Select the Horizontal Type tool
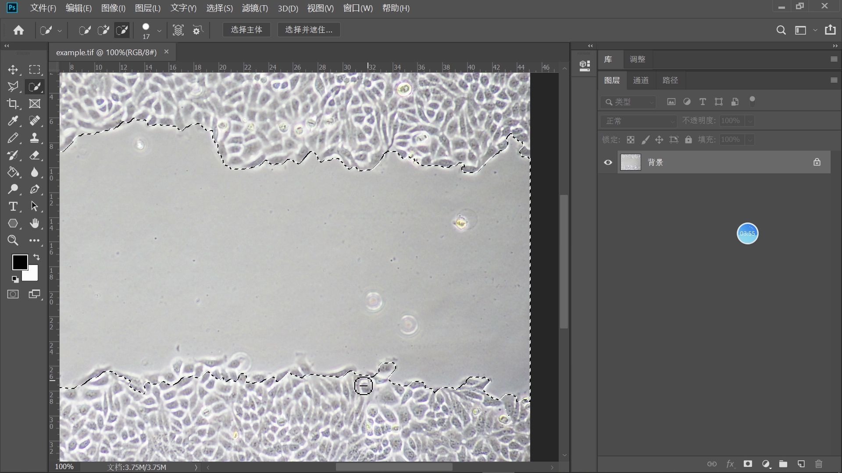842x473 pixels. tap(13, 206)
